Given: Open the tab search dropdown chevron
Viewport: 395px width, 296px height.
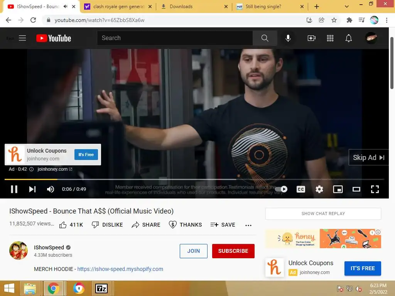Looking at the screenshot, I should pos(347,7).
